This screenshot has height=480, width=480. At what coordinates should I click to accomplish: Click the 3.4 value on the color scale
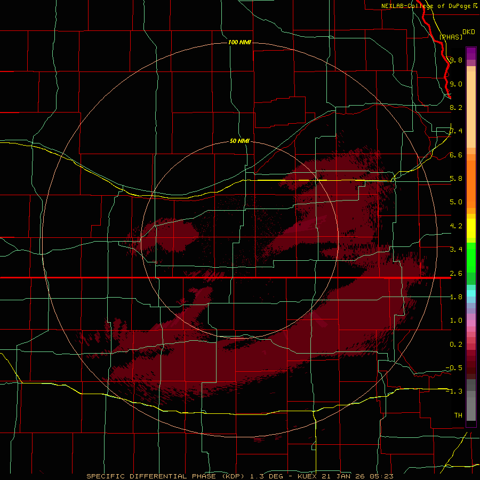(456, 250)
